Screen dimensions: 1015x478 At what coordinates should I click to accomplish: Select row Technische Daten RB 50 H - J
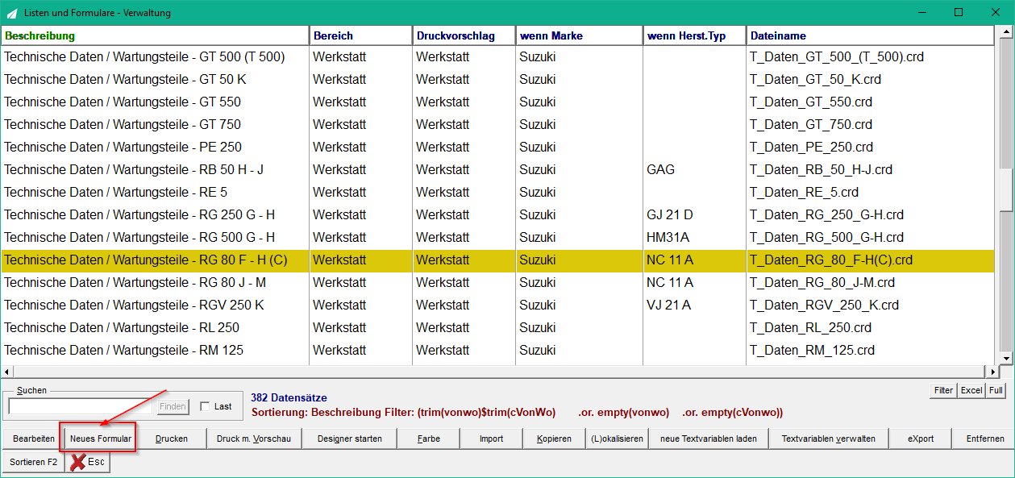pyautogui.click(x=497, y=169)
